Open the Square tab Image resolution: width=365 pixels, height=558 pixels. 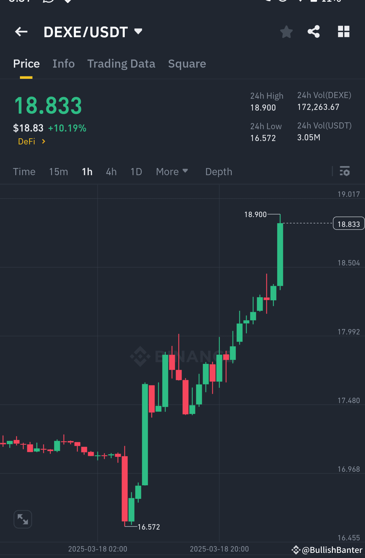click(187, 64)
